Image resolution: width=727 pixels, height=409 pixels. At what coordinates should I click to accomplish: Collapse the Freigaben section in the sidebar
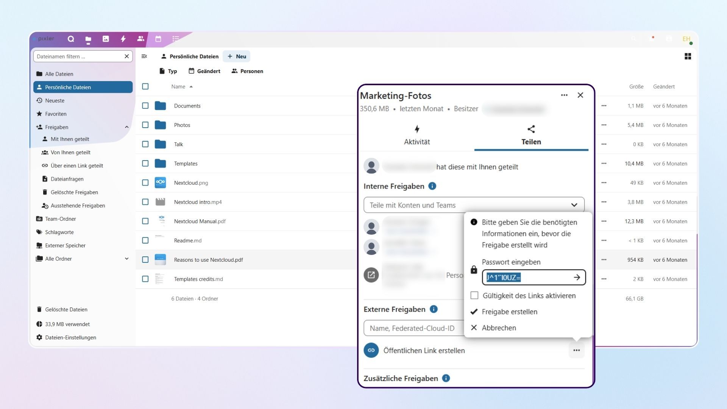click(127, 127)
